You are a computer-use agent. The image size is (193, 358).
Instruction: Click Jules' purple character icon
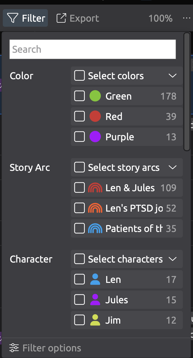click(95, 300)
